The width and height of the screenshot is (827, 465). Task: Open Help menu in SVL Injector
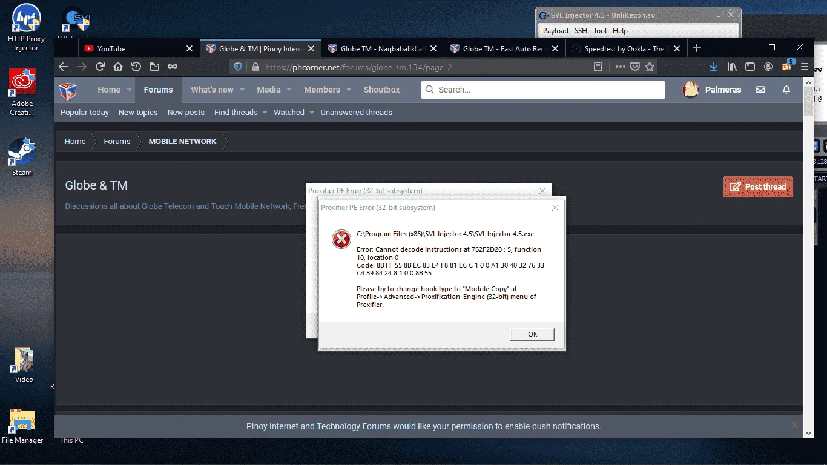[x=620, y=31]
